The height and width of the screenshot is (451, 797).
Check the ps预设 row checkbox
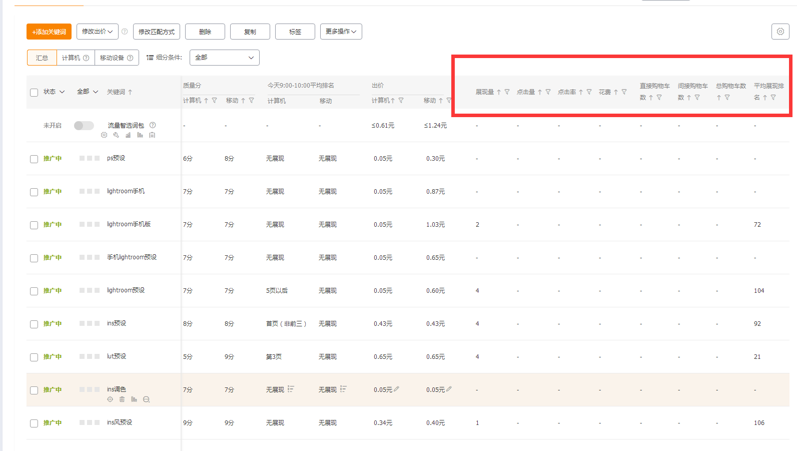click(x=34, y=159)
